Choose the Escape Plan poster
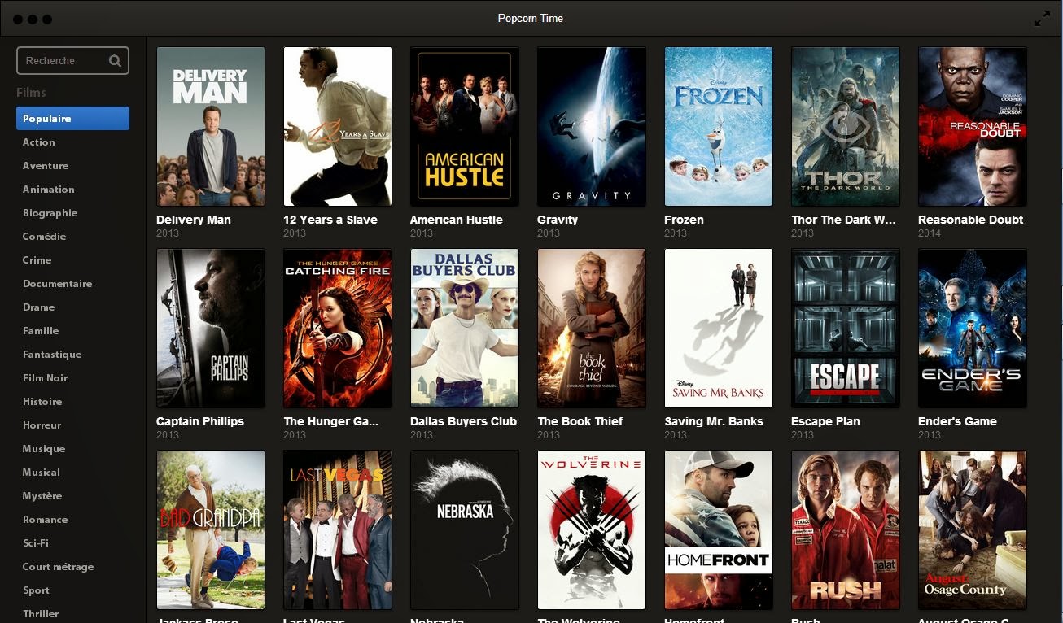 pos(846,328)
